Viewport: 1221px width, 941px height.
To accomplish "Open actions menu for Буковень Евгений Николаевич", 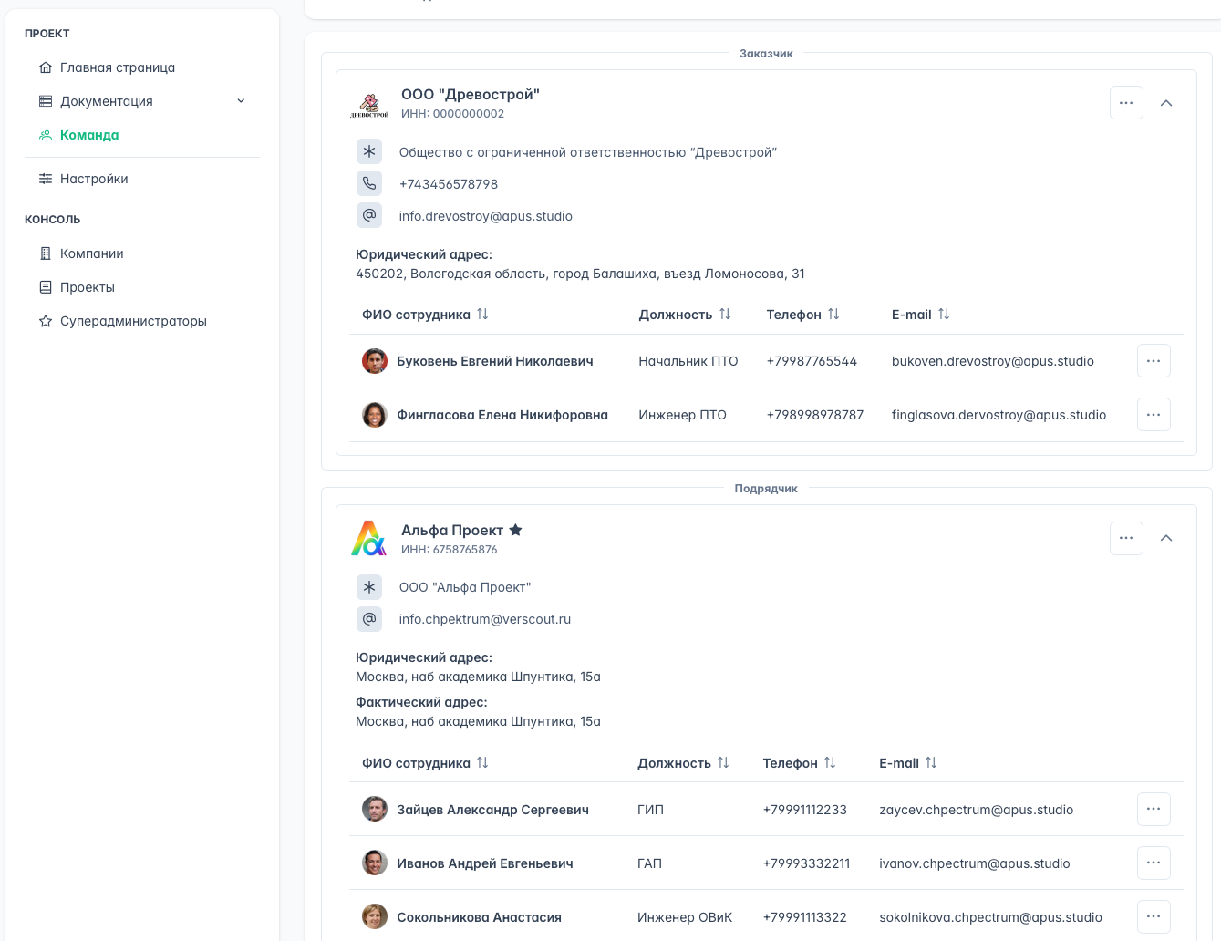I will [x=1154, y=361].
